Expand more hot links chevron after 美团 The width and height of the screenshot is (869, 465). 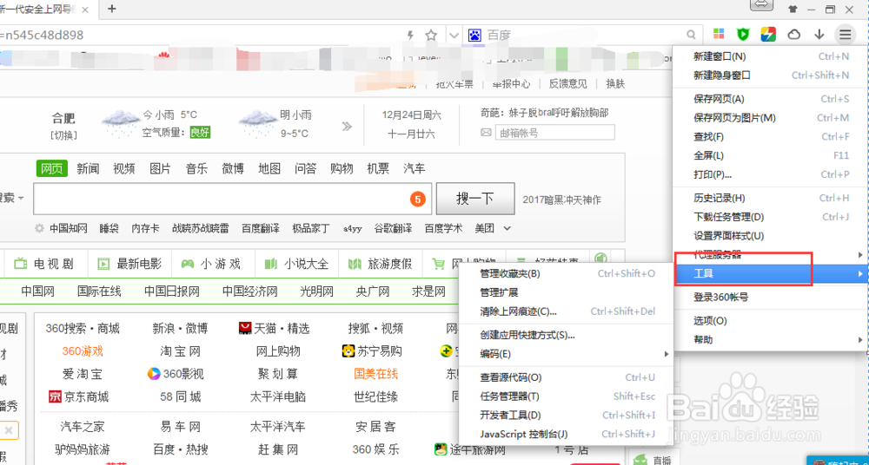507,228
